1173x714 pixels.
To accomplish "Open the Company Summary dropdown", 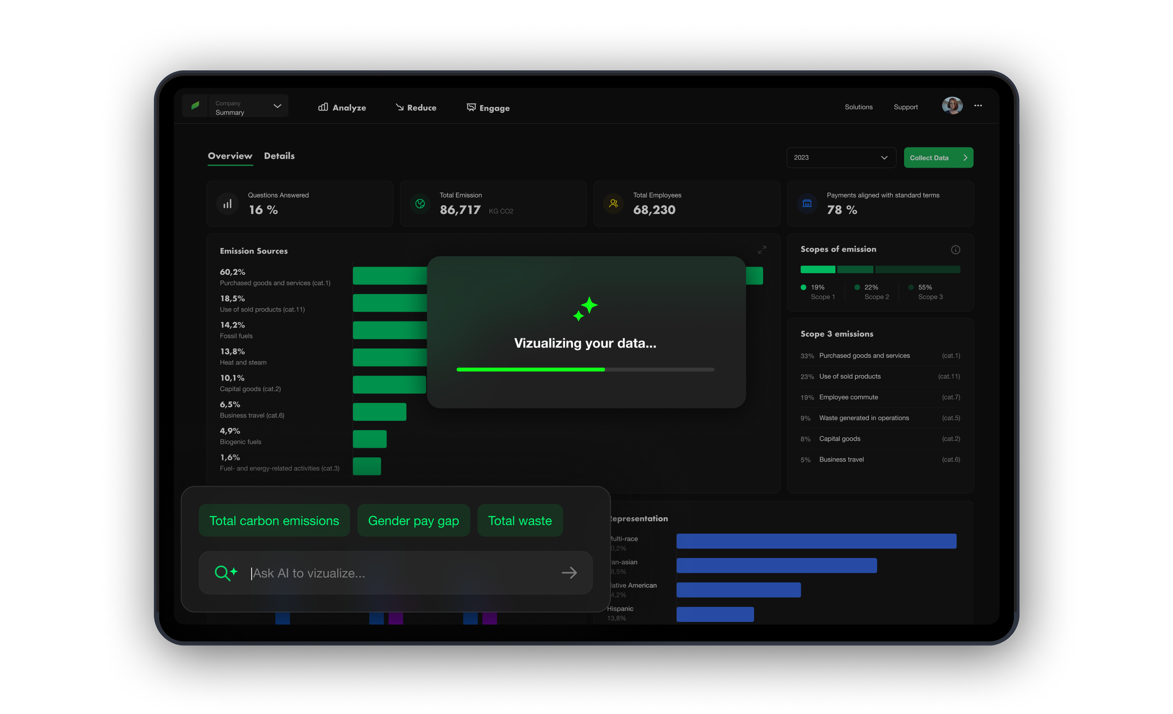I will [x=248, y=106].
